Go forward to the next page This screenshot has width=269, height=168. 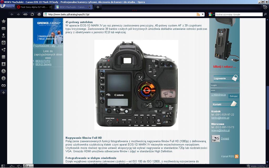point(18,14)
